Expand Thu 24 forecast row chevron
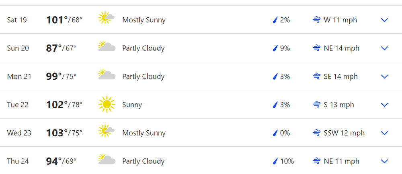402x174 pixels. click(384, 161)
